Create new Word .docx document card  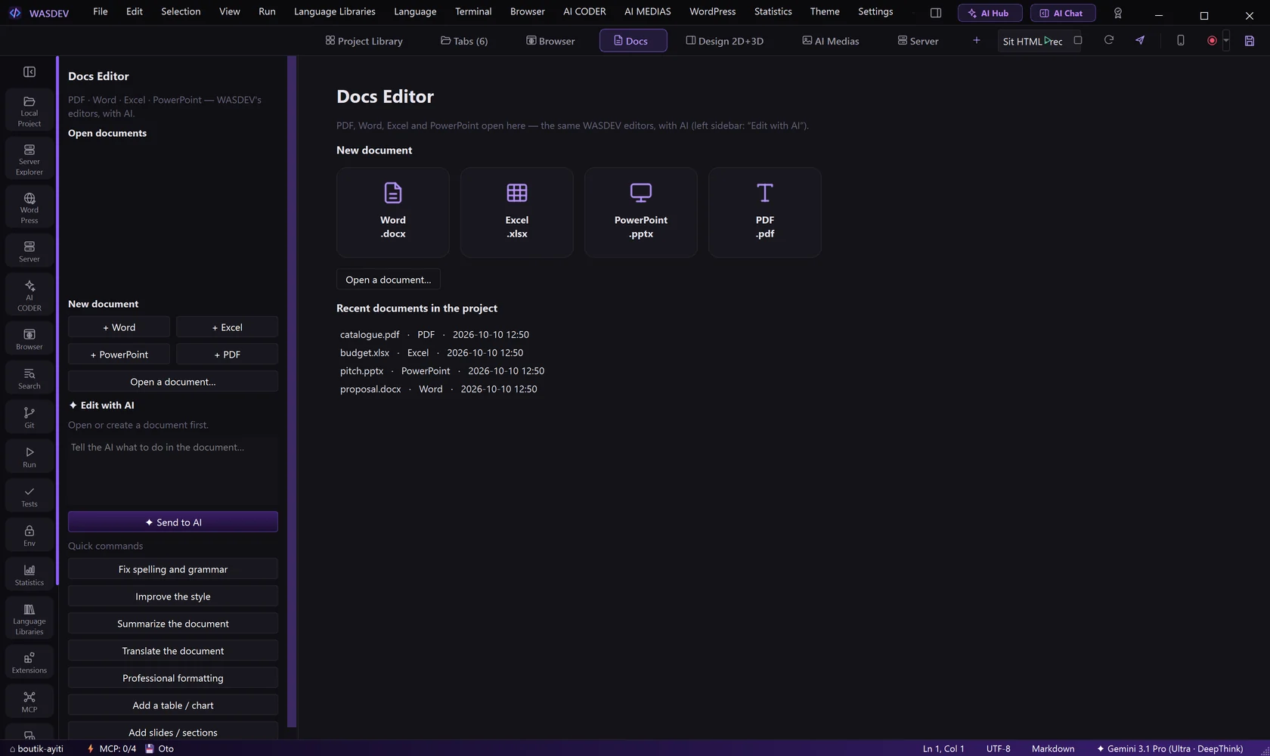[x=393, y=212]
